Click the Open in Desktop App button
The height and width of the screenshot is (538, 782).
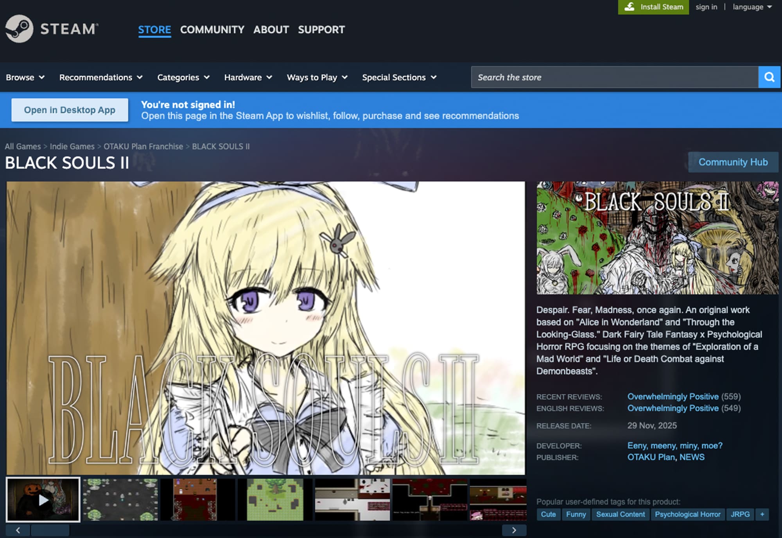tap(70, 110)
